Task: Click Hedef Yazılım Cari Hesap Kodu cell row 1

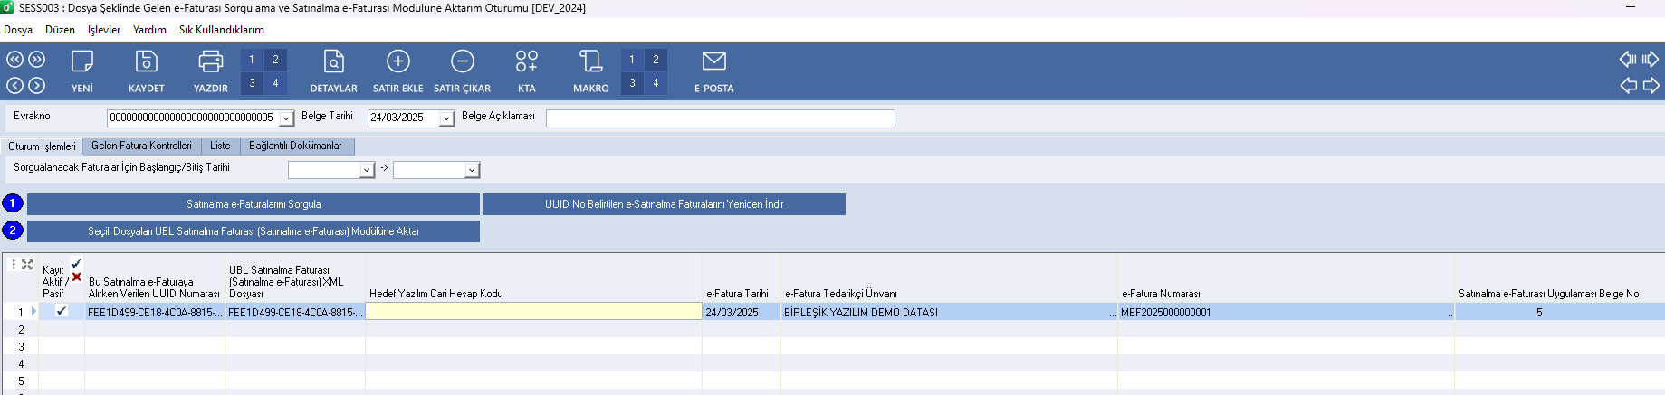Action: click(x=534, y=311)
